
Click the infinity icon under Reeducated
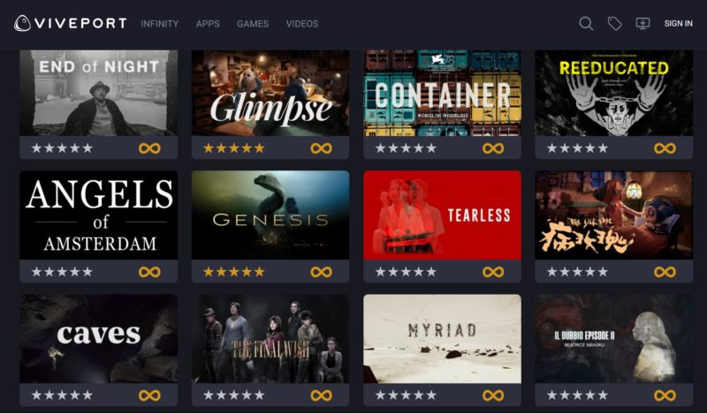pyautogui.click(x=665, y=148)
